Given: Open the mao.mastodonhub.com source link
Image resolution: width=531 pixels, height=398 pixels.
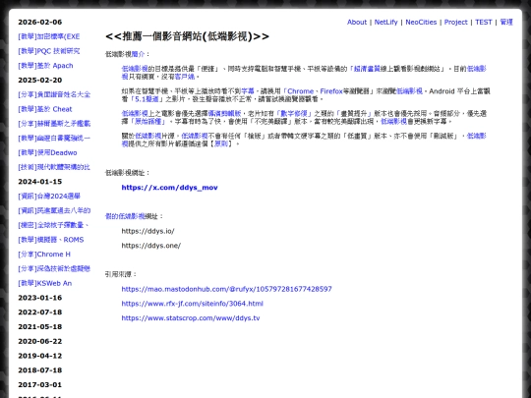Looking at the screenshot, I should pyautogui.click(x=226, y=289).
